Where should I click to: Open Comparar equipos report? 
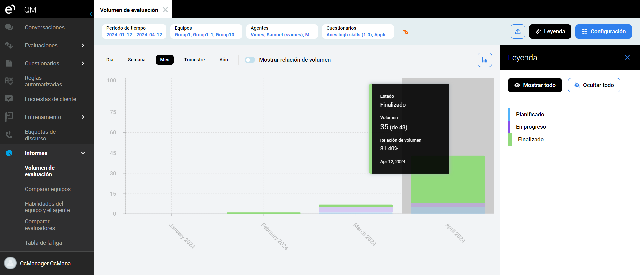47,189
